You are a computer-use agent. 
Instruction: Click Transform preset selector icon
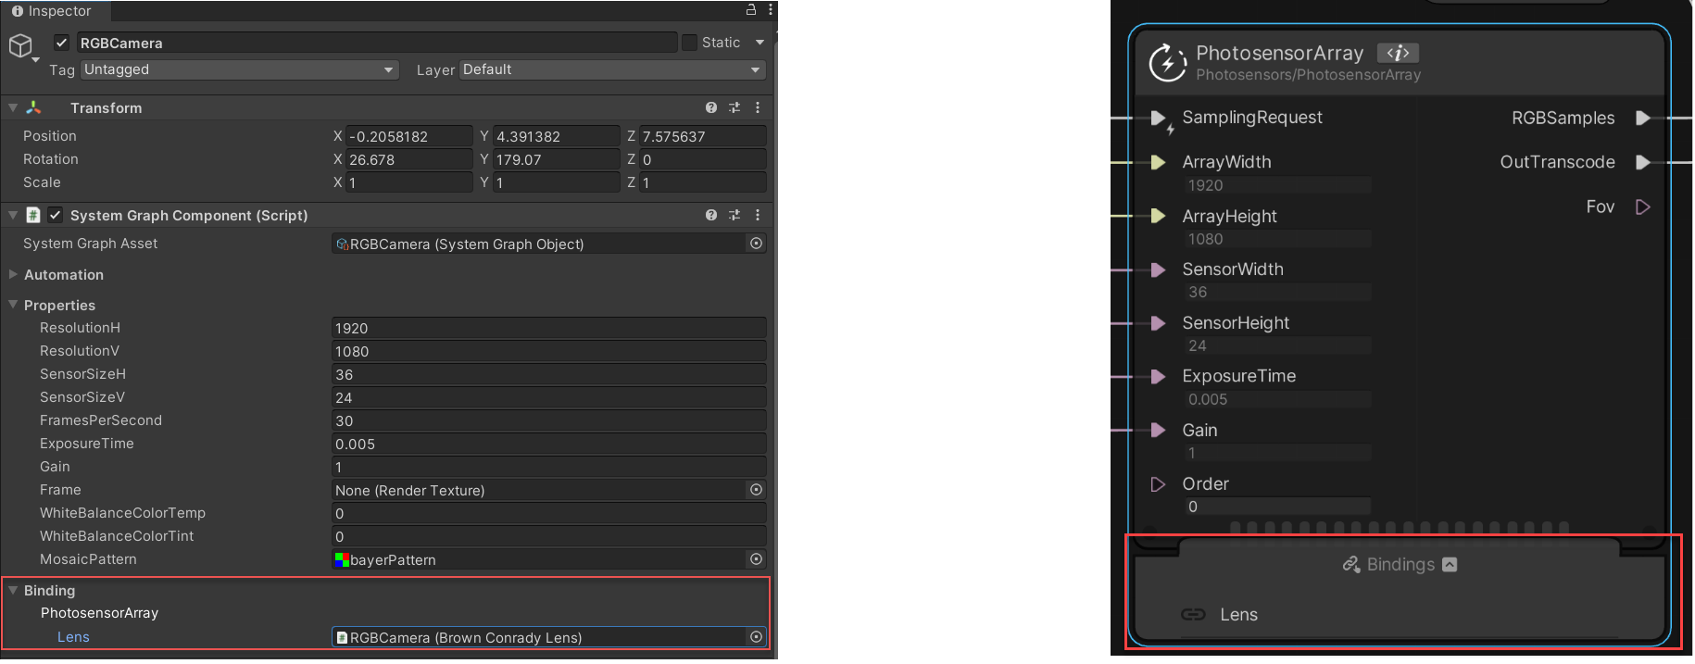[x=734, y=107]
